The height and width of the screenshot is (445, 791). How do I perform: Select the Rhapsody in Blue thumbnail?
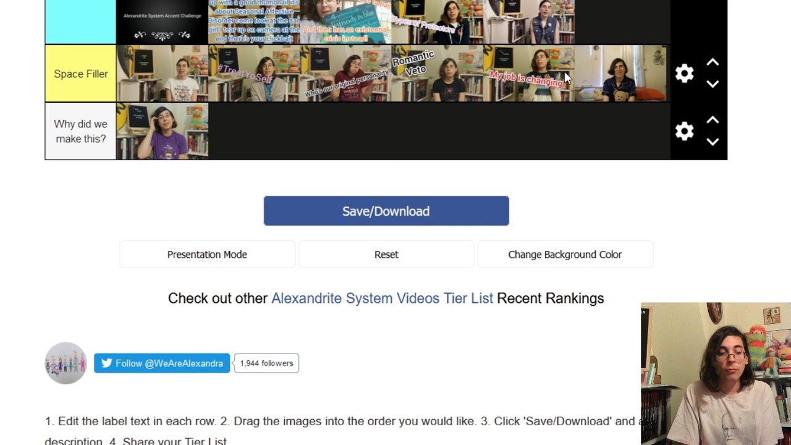(x=345, y=22)
